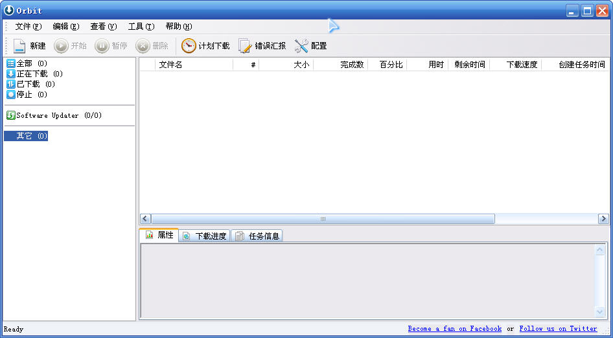The height and width of the screenshot is (338, 613).
Task: Open the 工具(T) menu
Action: tap(141, 27)
